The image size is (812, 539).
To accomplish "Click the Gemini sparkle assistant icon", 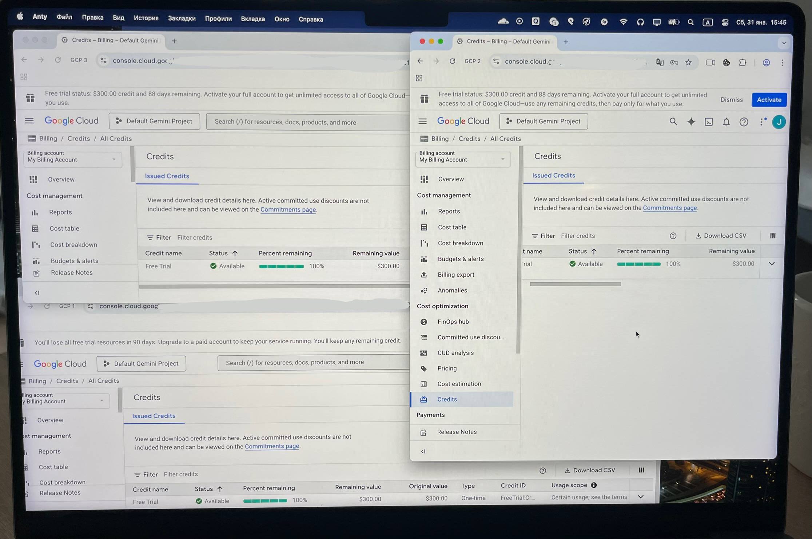I will point(691,122).
